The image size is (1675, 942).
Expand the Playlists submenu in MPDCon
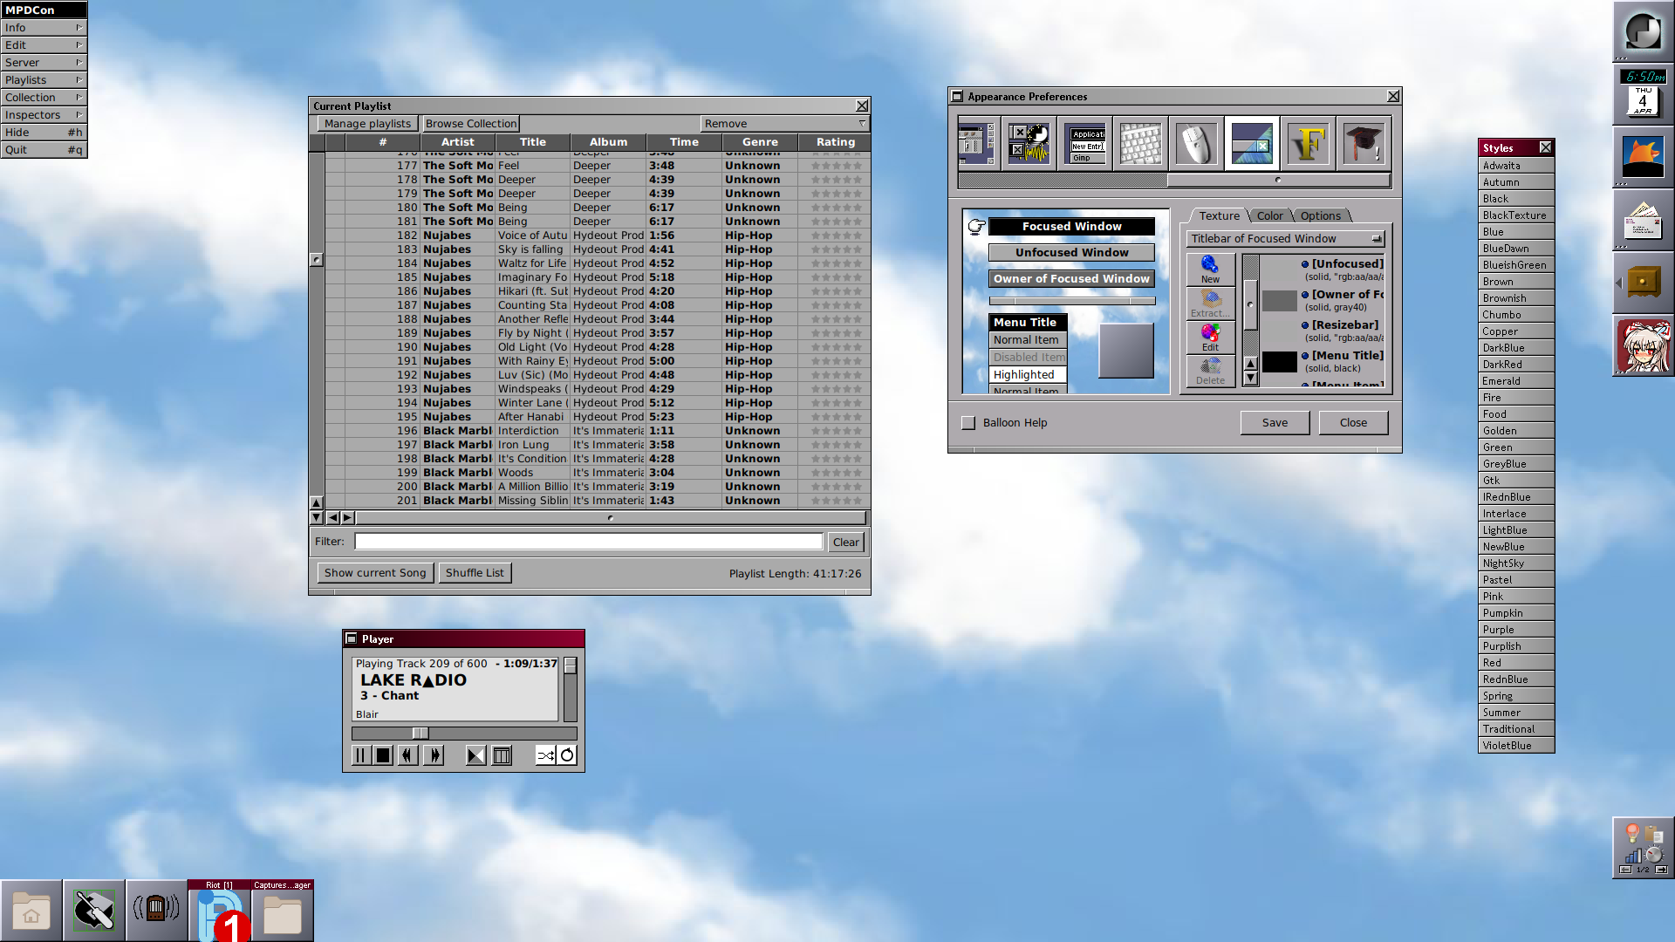[x=44, y=80]
